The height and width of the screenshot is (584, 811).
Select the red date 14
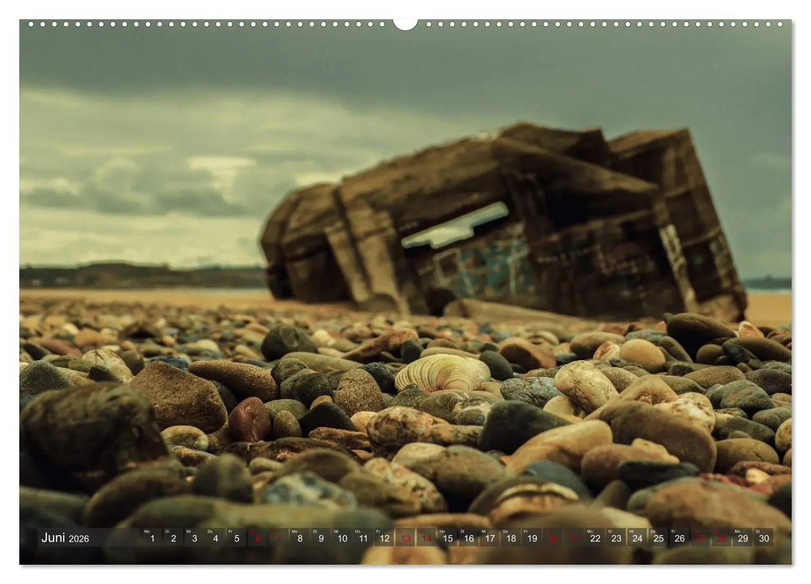[426, 538]
